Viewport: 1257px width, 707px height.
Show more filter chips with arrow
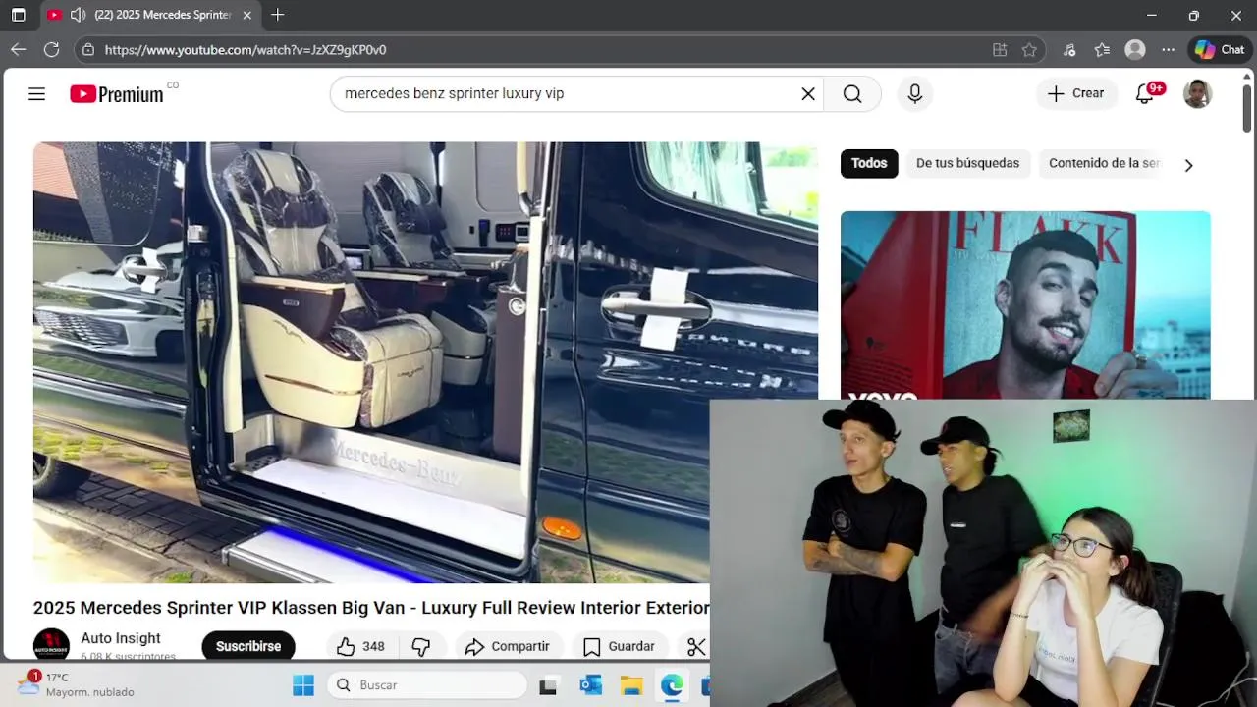1188,165
